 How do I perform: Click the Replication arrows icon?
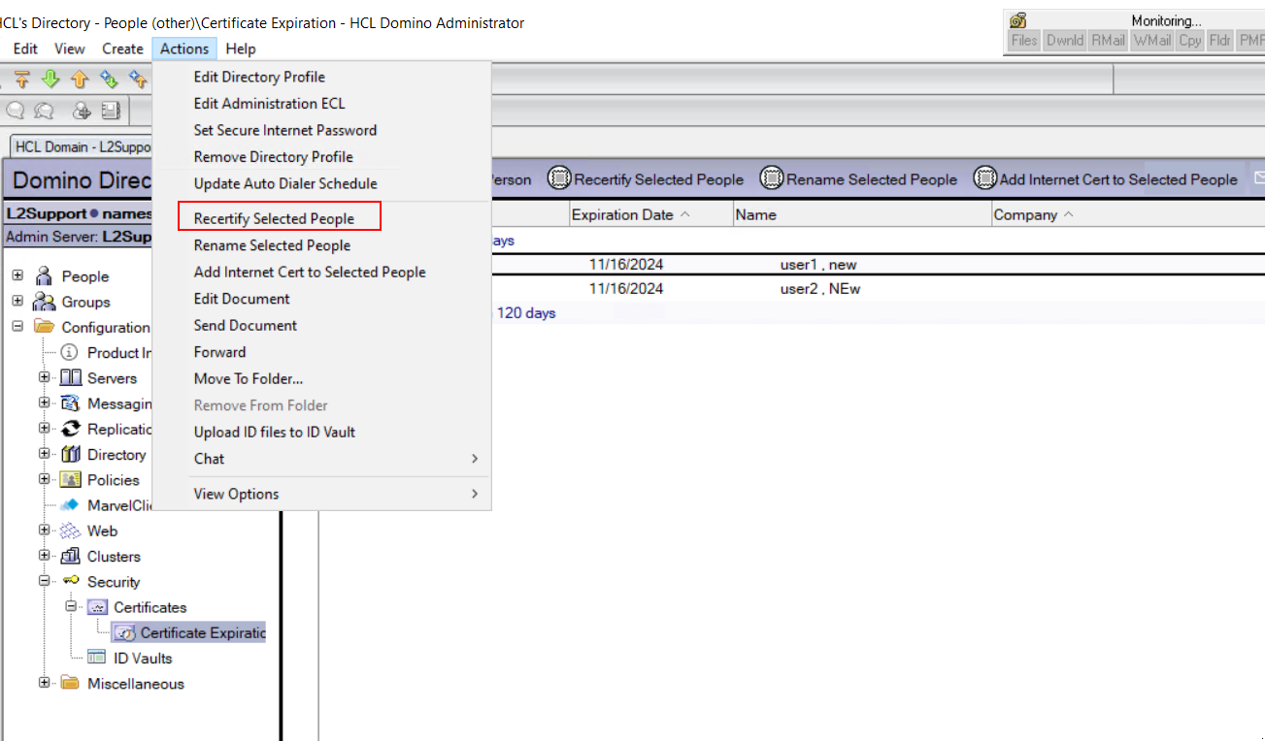click(71, 429)
